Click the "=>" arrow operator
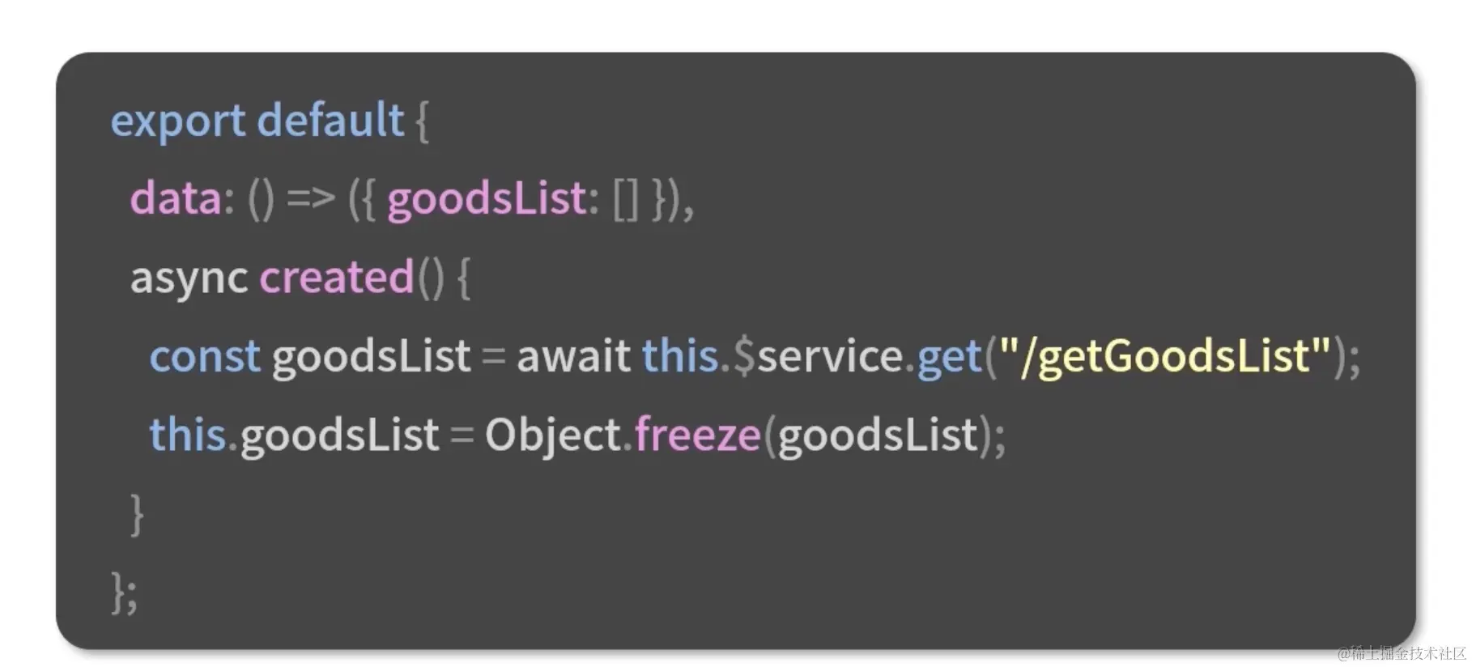 point(311,198)
